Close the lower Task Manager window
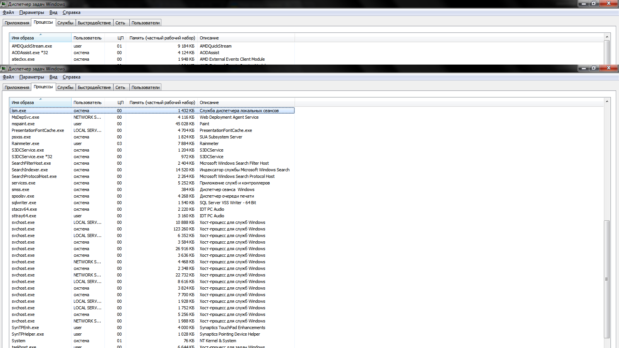The image size is (619, 348). (x=609, y=68)
